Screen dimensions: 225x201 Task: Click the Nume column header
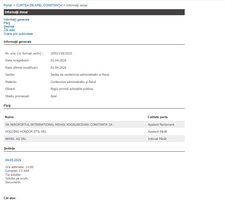(9, 117)
